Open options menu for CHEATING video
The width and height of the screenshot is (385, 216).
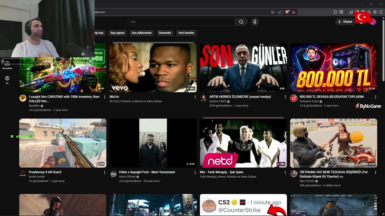pos(105,97)
